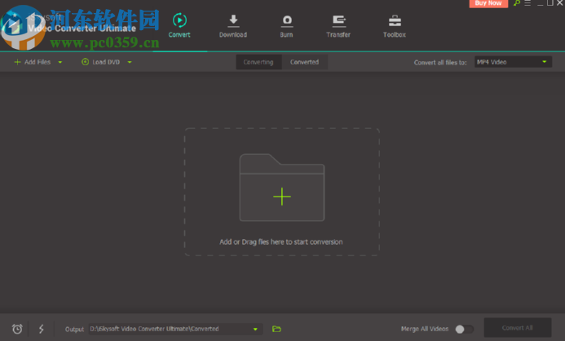Open the Transfer section
Screen dimensions: 565x341
[x=338, y=25]
